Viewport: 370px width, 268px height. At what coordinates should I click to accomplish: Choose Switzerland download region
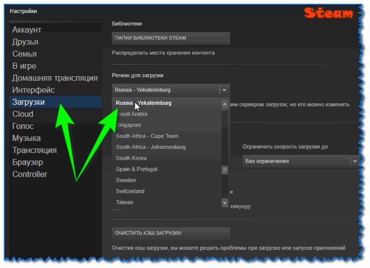(166, 191)
